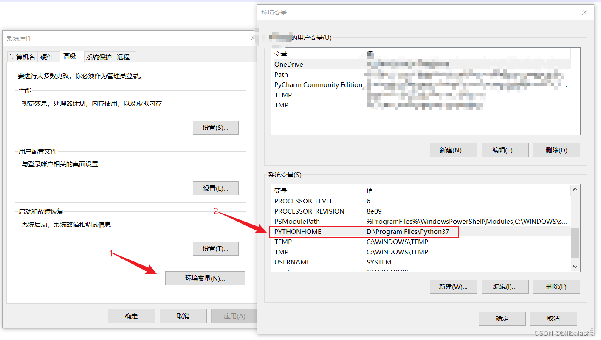Click the SYSTEM value cell
This screenshot has width=601, height=340.
tap(379, 262)
